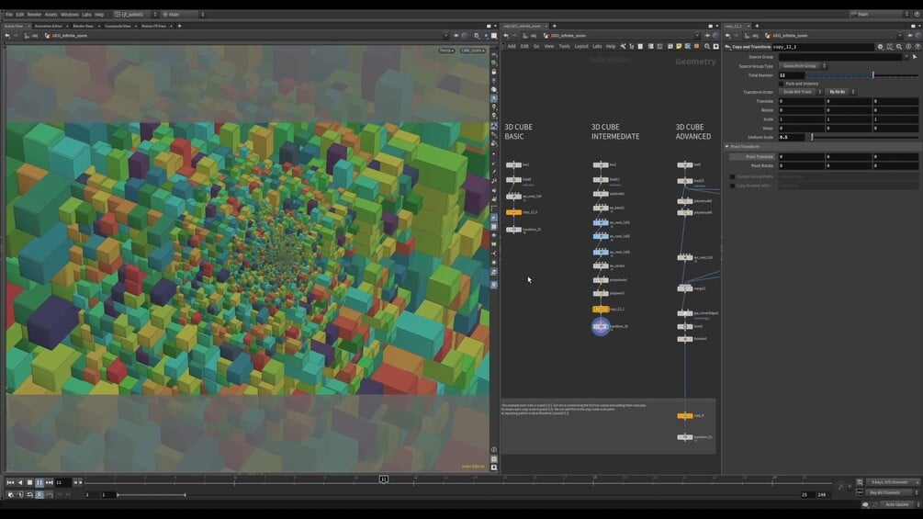Collapse the Pivot Transform section
The image size is (923, 519).
point(727,147)
